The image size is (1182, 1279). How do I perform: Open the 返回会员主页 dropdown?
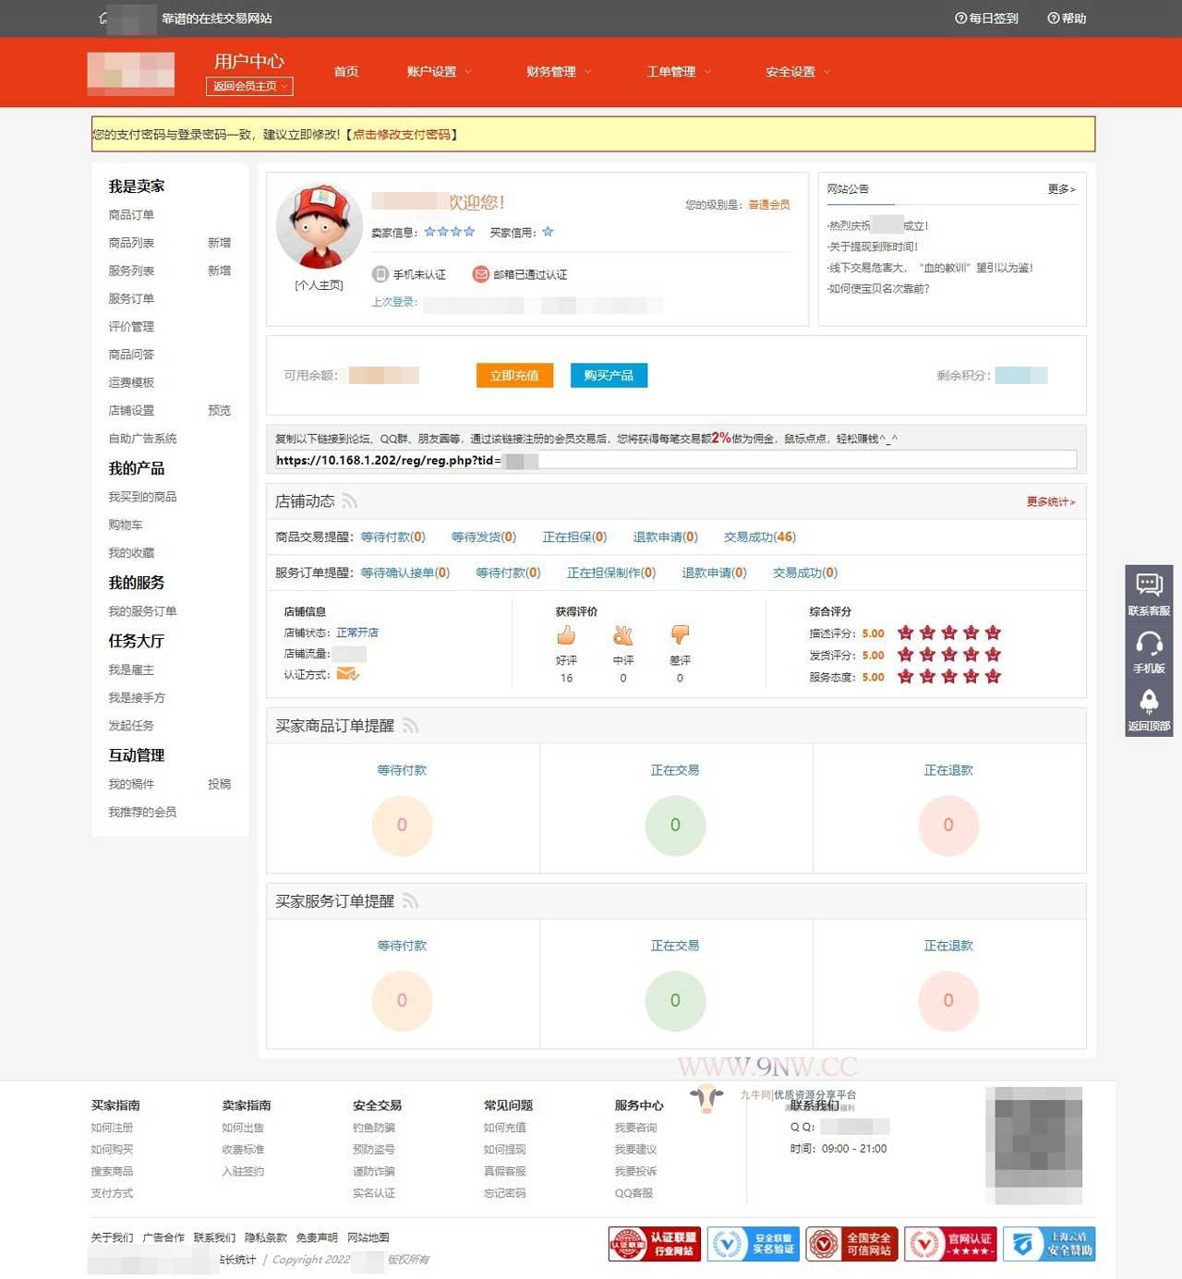[249, 86]
